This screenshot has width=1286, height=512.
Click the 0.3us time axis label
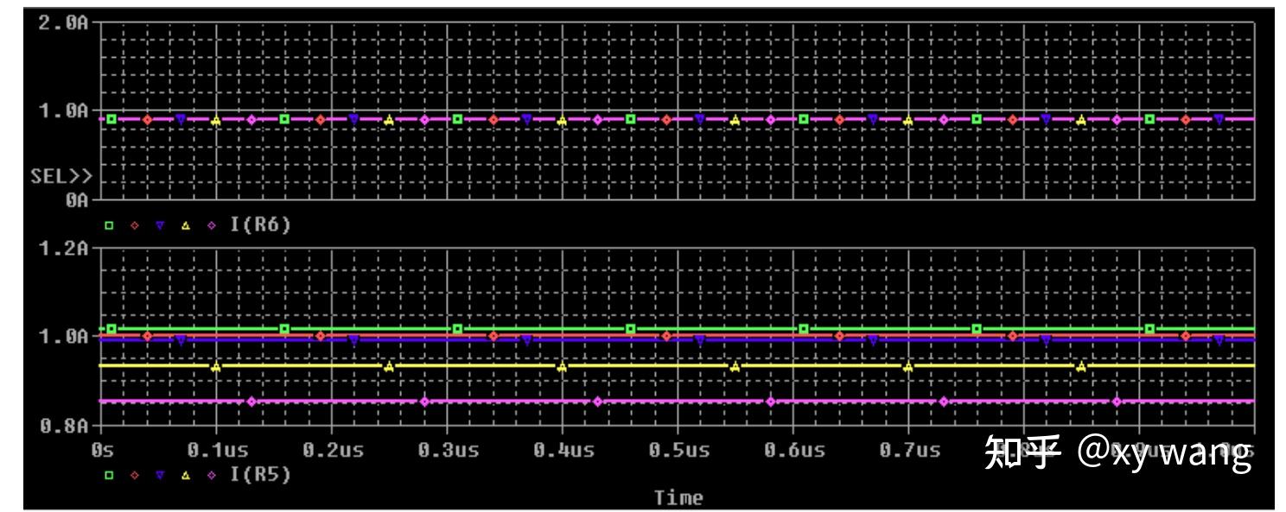[448, 450]
